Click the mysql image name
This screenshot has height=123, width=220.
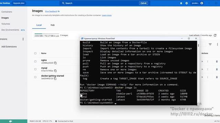(x=44, y=68)
